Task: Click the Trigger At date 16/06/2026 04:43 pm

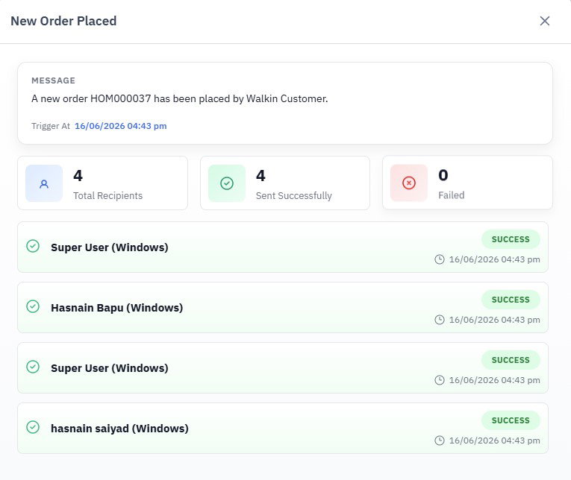Action: [x=120, y=126]
